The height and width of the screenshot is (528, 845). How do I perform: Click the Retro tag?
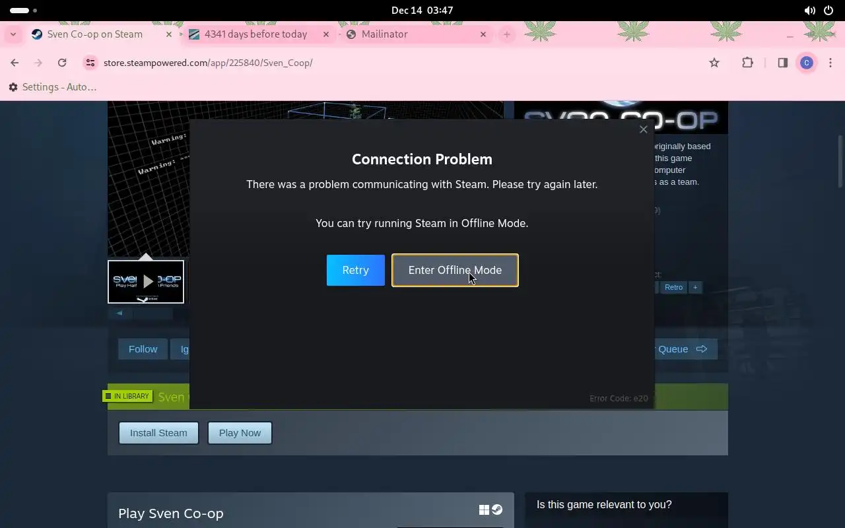(673, 287)
